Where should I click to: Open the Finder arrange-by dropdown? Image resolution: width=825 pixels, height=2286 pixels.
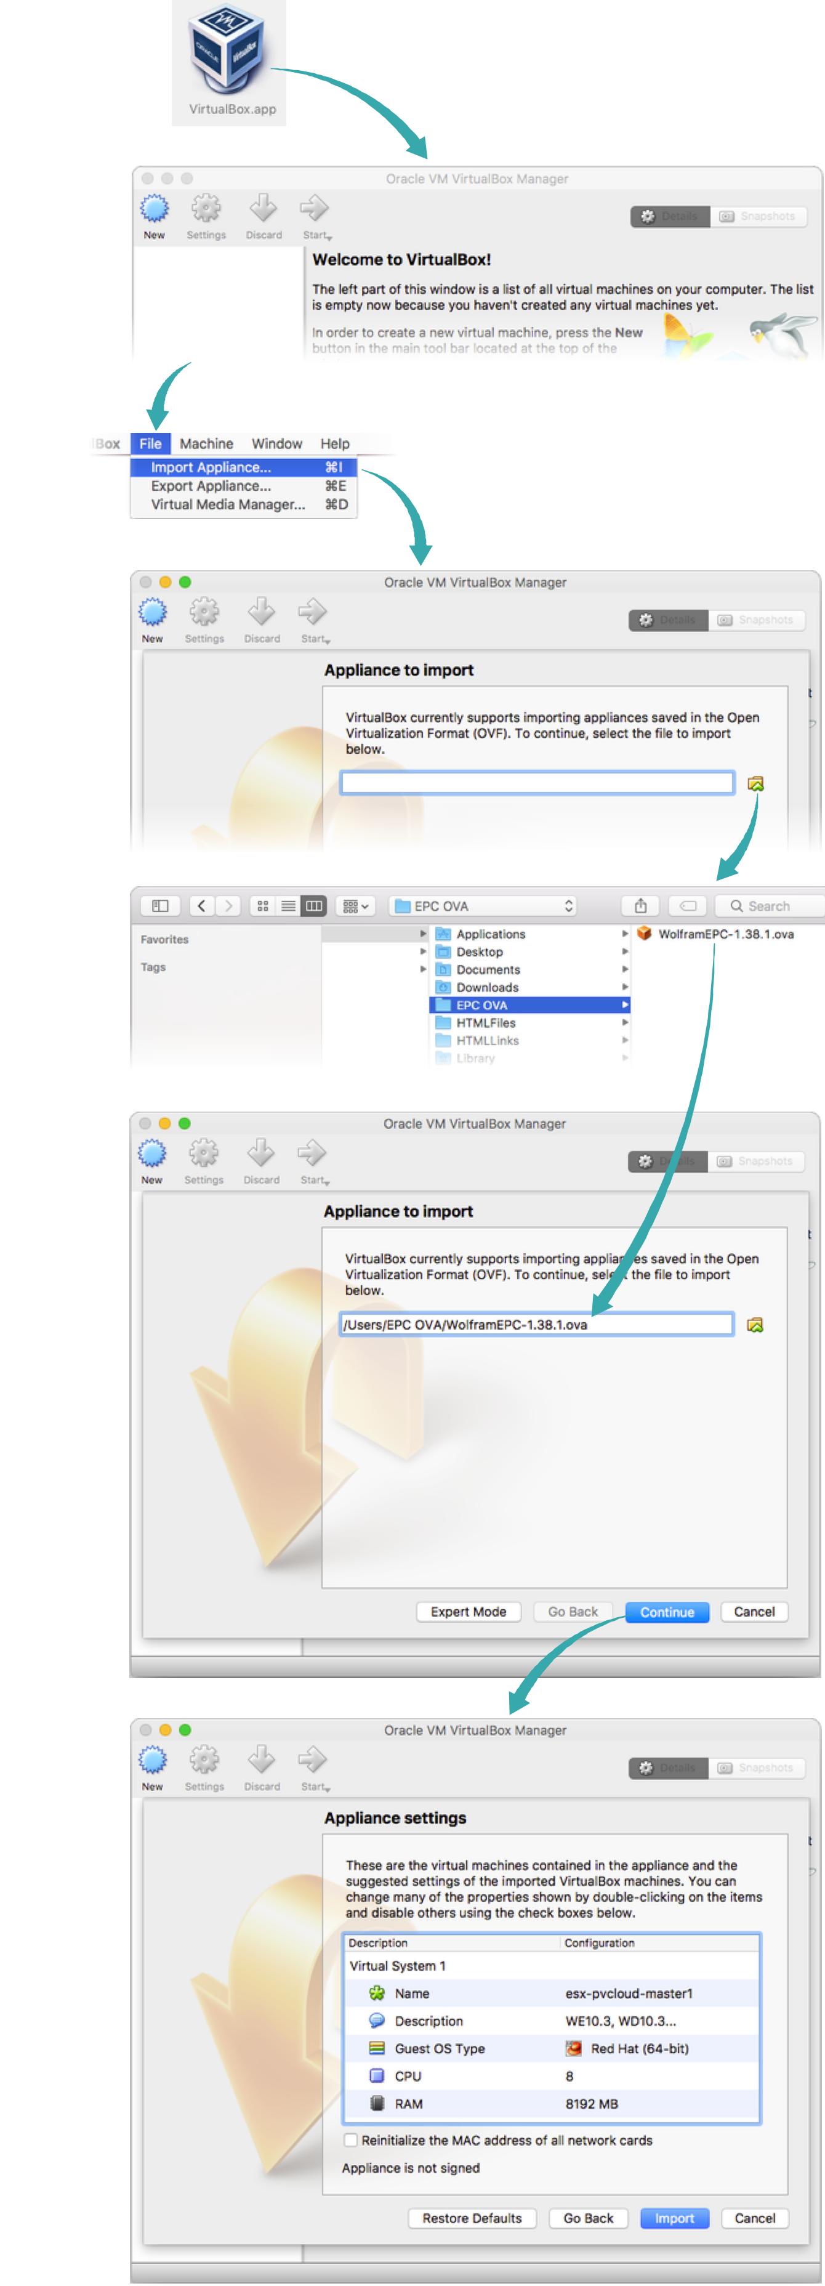tap(356, 906)
